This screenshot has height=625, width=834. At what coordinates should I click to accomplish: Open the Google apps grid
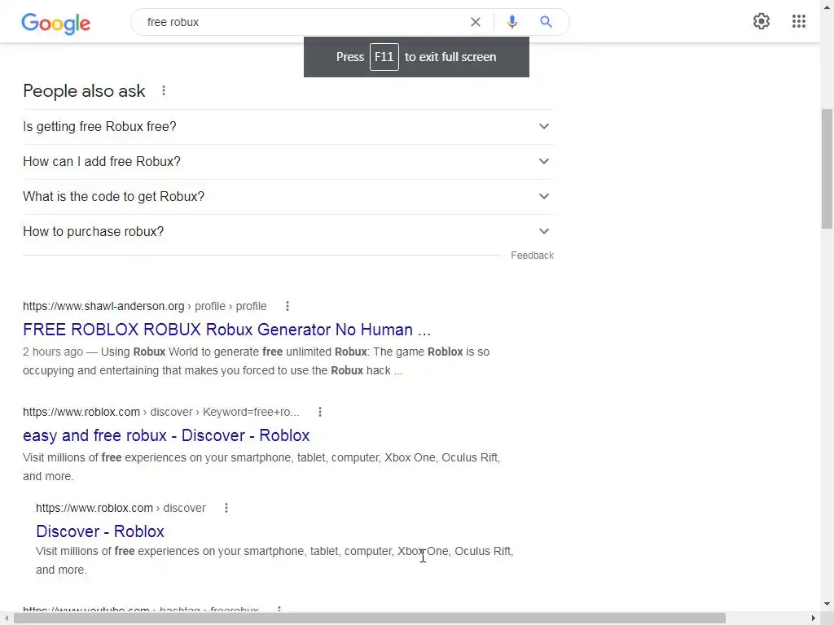click(798, 21)
